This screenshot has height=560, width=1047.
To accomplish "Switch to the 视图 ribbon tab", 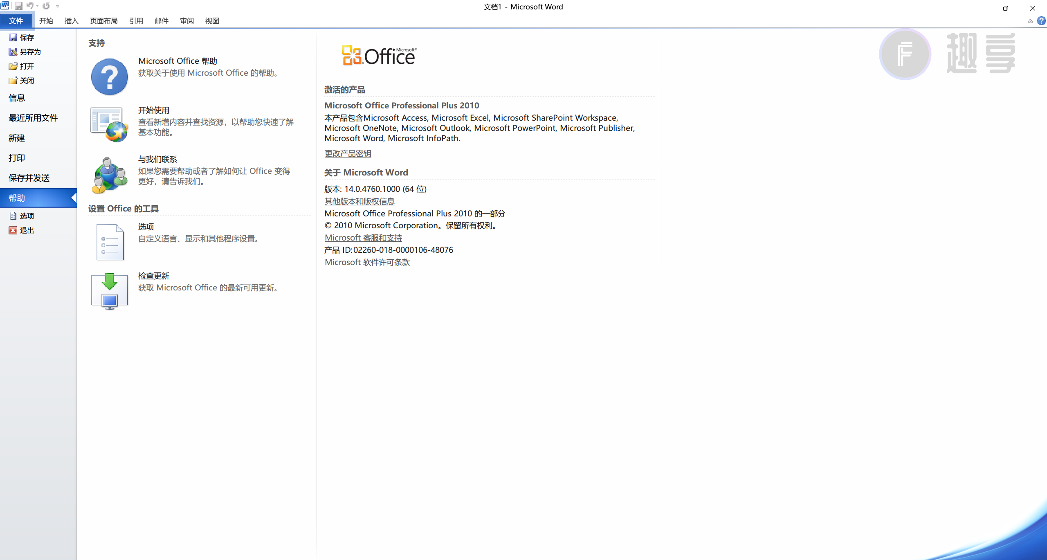I will click(x=212, y=21).
